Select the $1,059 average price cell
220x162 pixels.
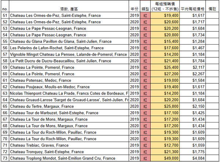click(192, 145)
